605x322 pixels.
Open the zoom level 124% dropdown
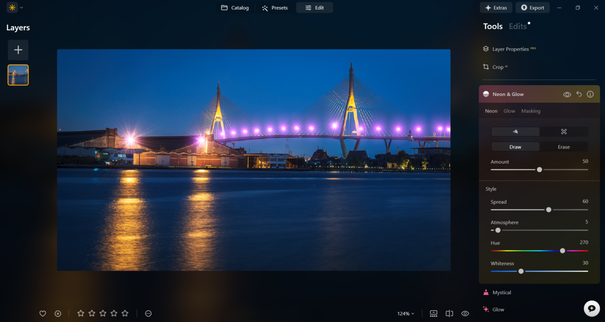[405, 313]
